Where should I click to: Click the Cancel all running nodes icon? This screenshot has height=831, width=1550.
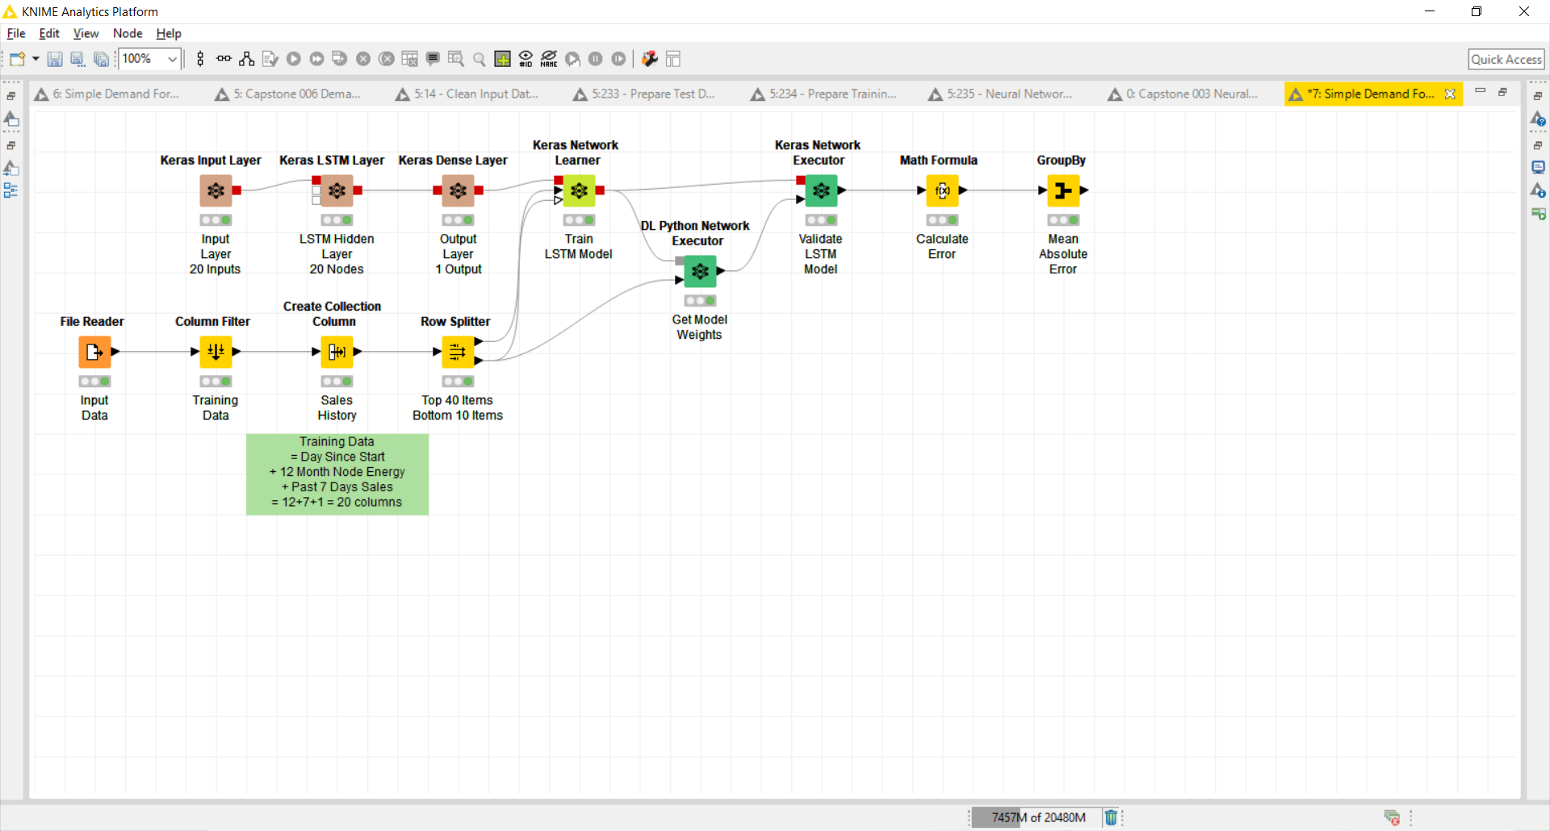(x=387, y=59)
